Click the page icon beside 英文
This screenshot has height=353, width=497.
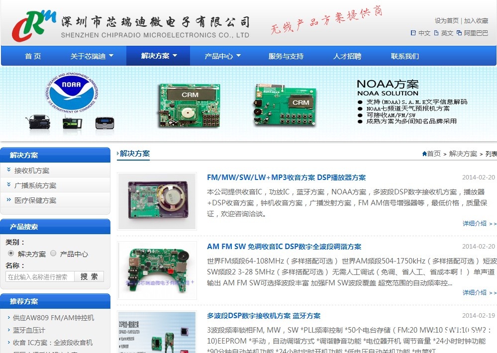coord(436,33)
